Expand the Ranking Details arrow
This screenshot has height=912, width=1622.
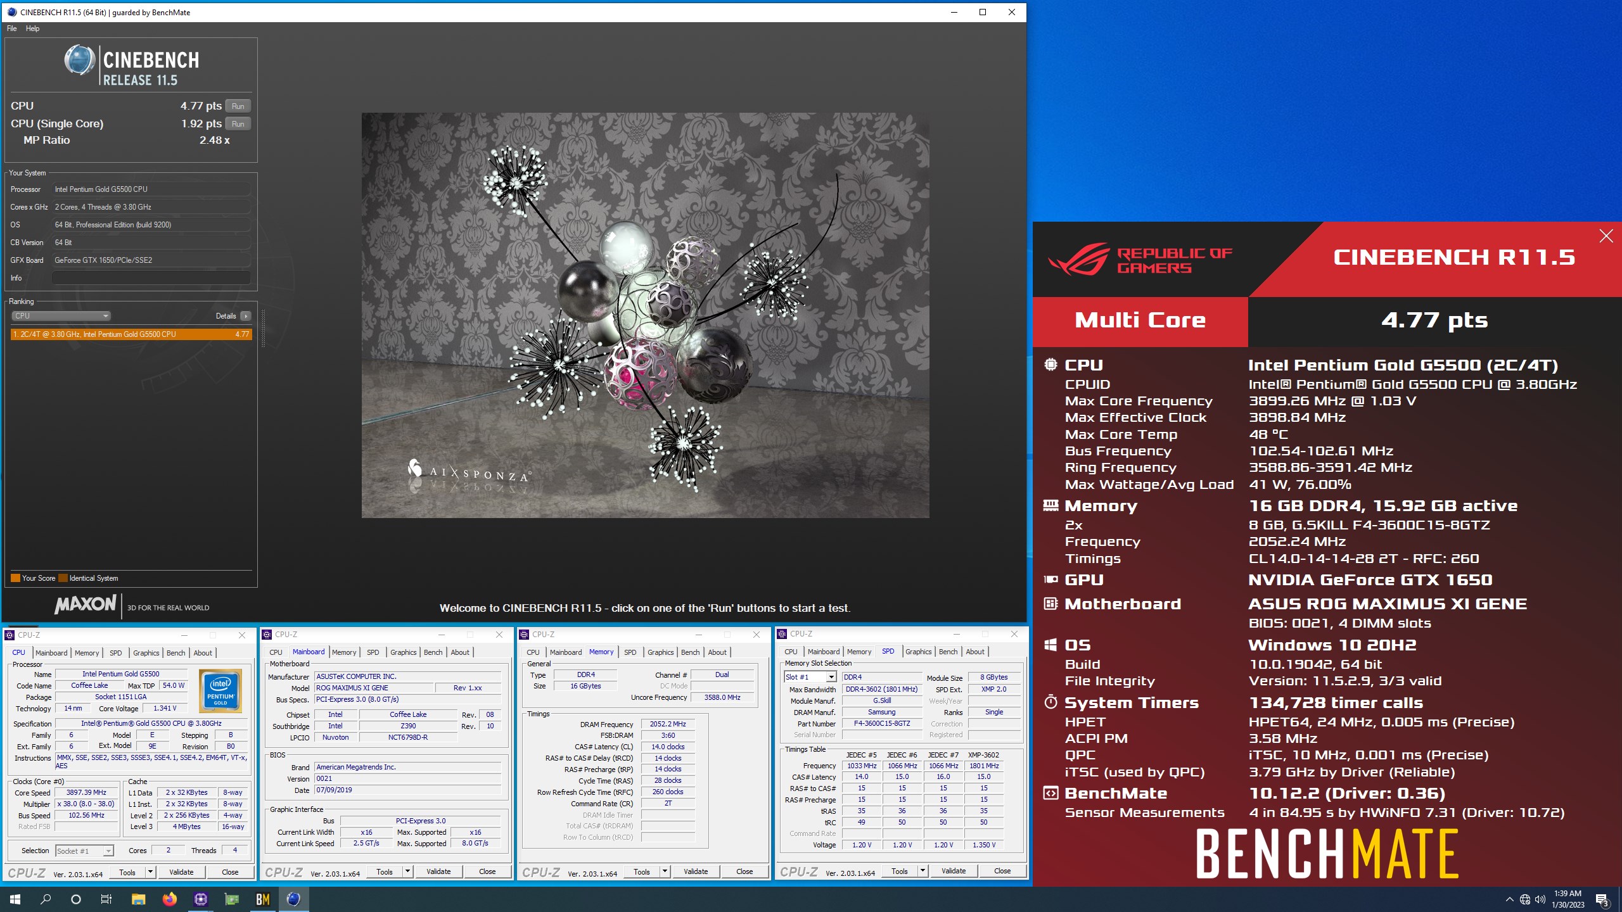pyautogui.click(x=246, y=316)
